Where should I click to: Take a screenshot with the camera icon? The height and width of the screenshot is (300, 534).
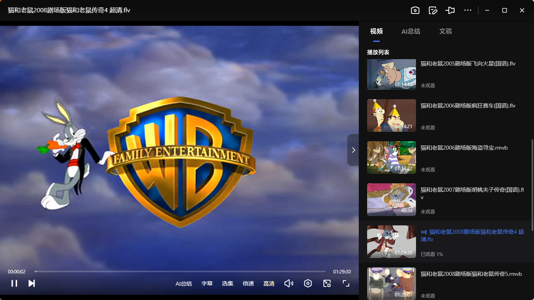(415, 10)
